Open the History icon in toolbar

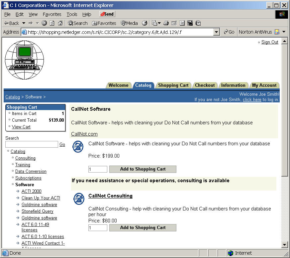click(x=145, y=23)
